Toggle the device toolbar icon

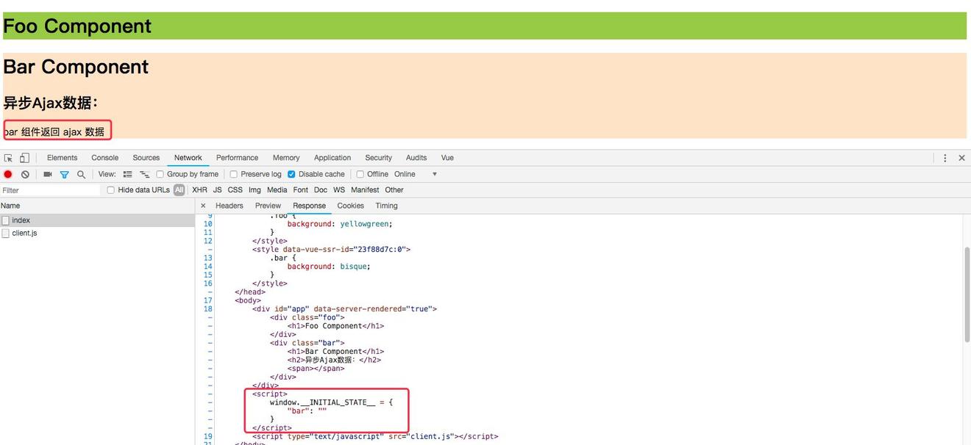(24, 158)
